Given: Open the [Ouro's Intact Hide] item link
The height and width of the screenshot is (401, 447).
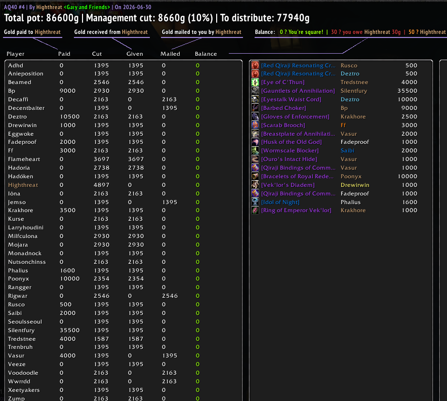Looking at the screenshot, I should [x=289, y=159].
